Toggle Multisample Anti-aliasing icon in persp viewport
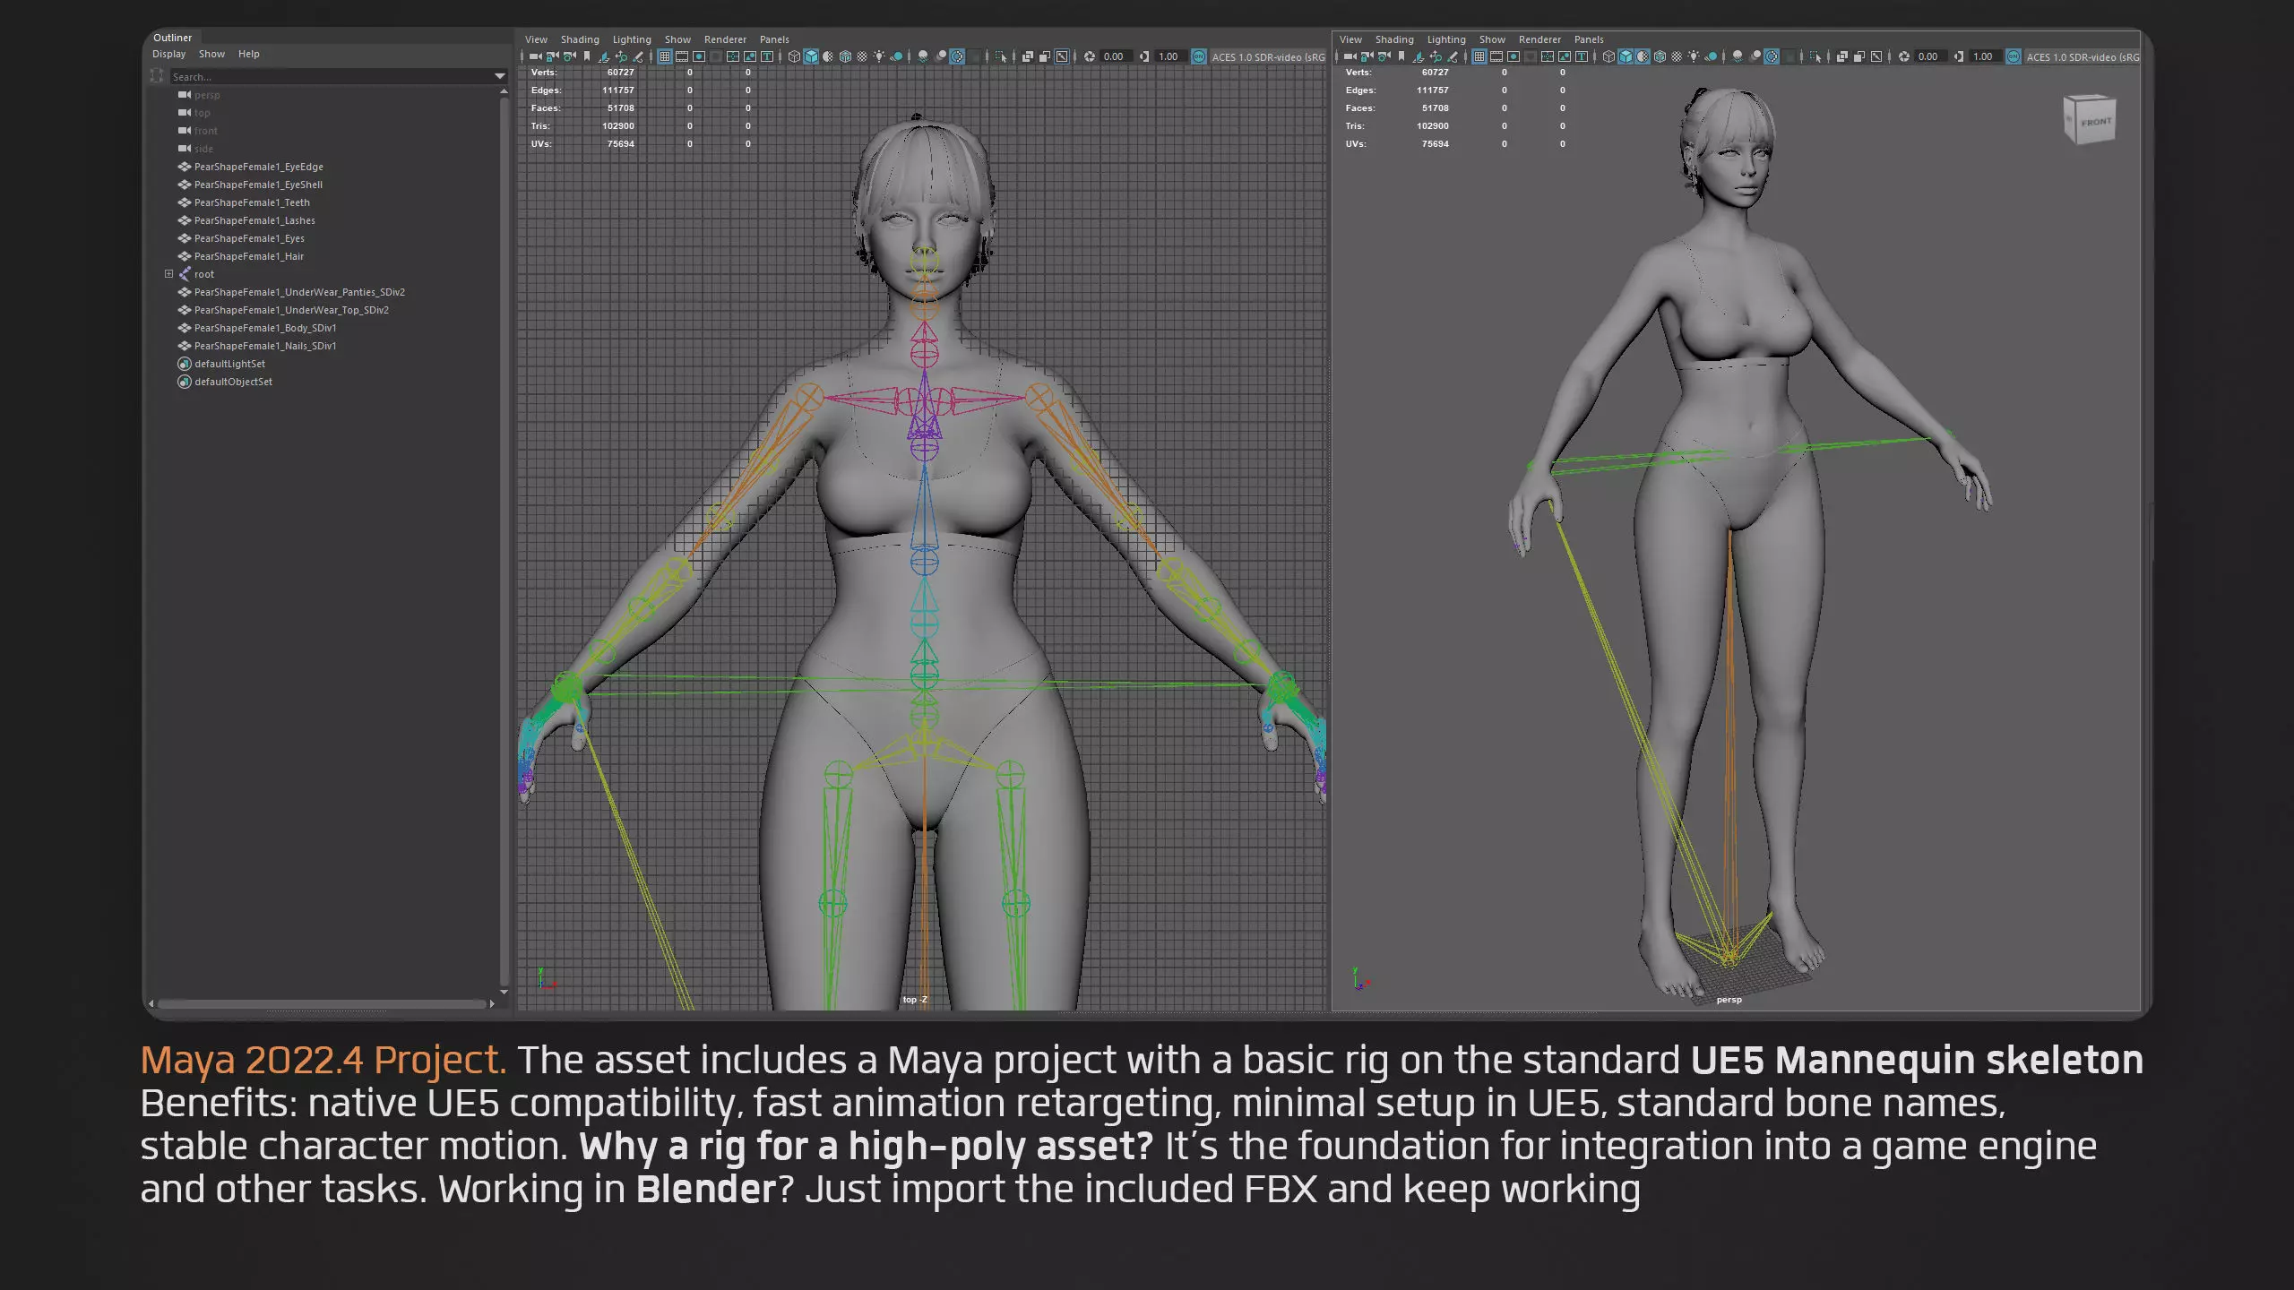The width and height of the screenshot is (2294, 1290). (x=1772, y=56)
